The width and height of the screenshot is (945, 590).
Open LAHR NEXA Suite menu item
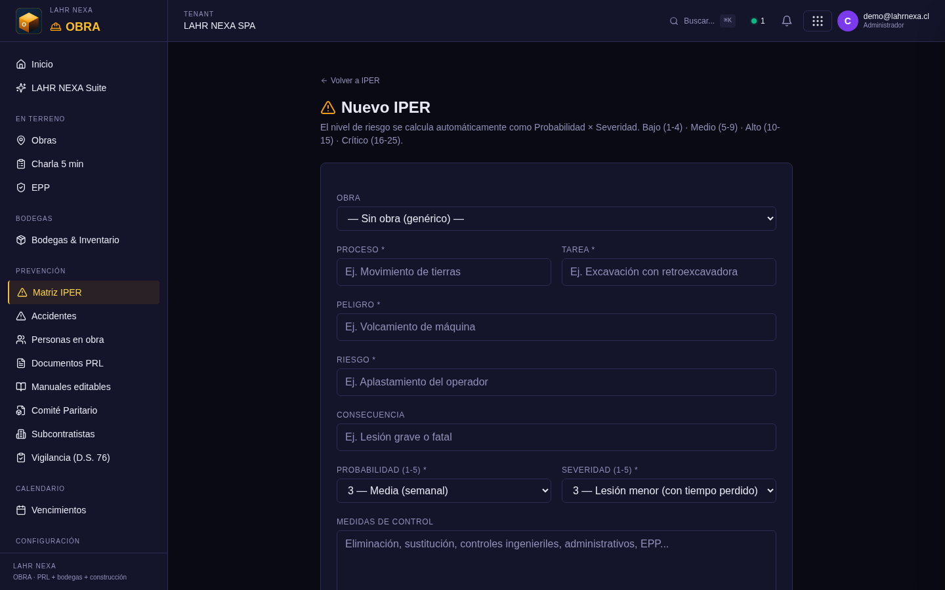pos(83,88)
